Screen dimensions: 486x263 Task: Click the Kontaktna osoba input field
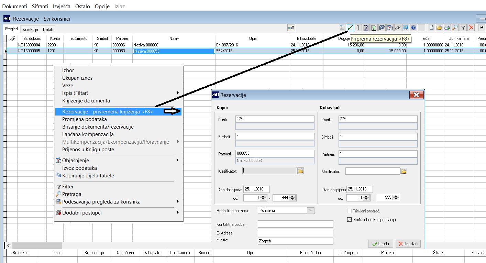tap(296, 224)
